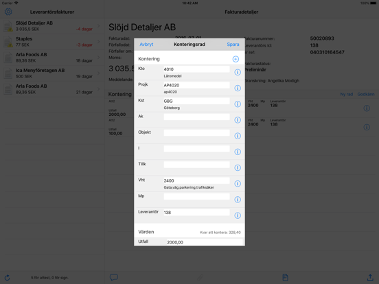Click the Godkänn link
This screenshot has width=379, height=284.
[x=366, y=94]
